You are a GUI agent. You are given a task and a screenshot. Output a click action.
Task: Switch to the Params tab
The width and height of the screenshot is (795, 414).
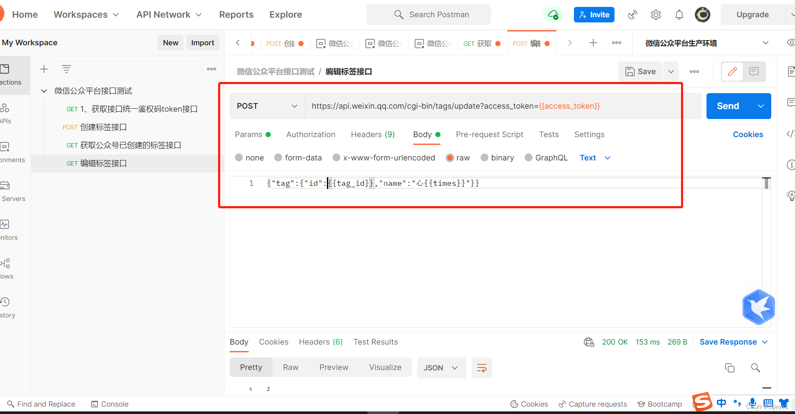(253, 135)
